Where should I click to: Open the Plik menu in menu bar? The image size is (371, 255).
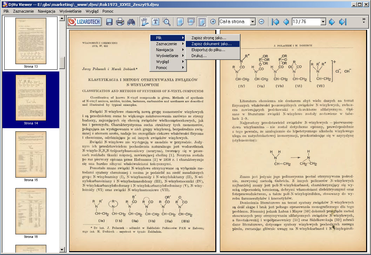(x=6, y=11)
